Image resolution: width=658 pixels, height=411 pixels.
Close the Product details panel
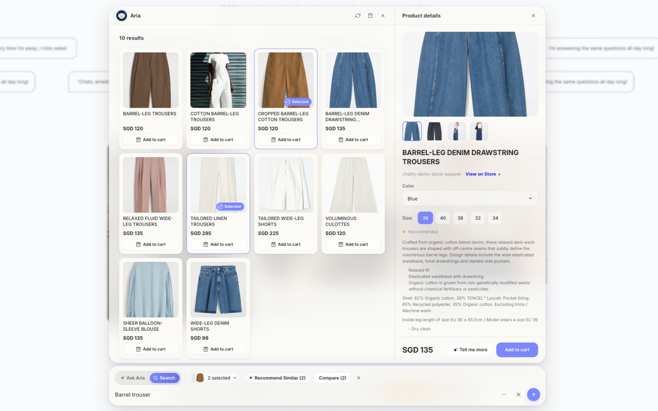tap(533, 16)
